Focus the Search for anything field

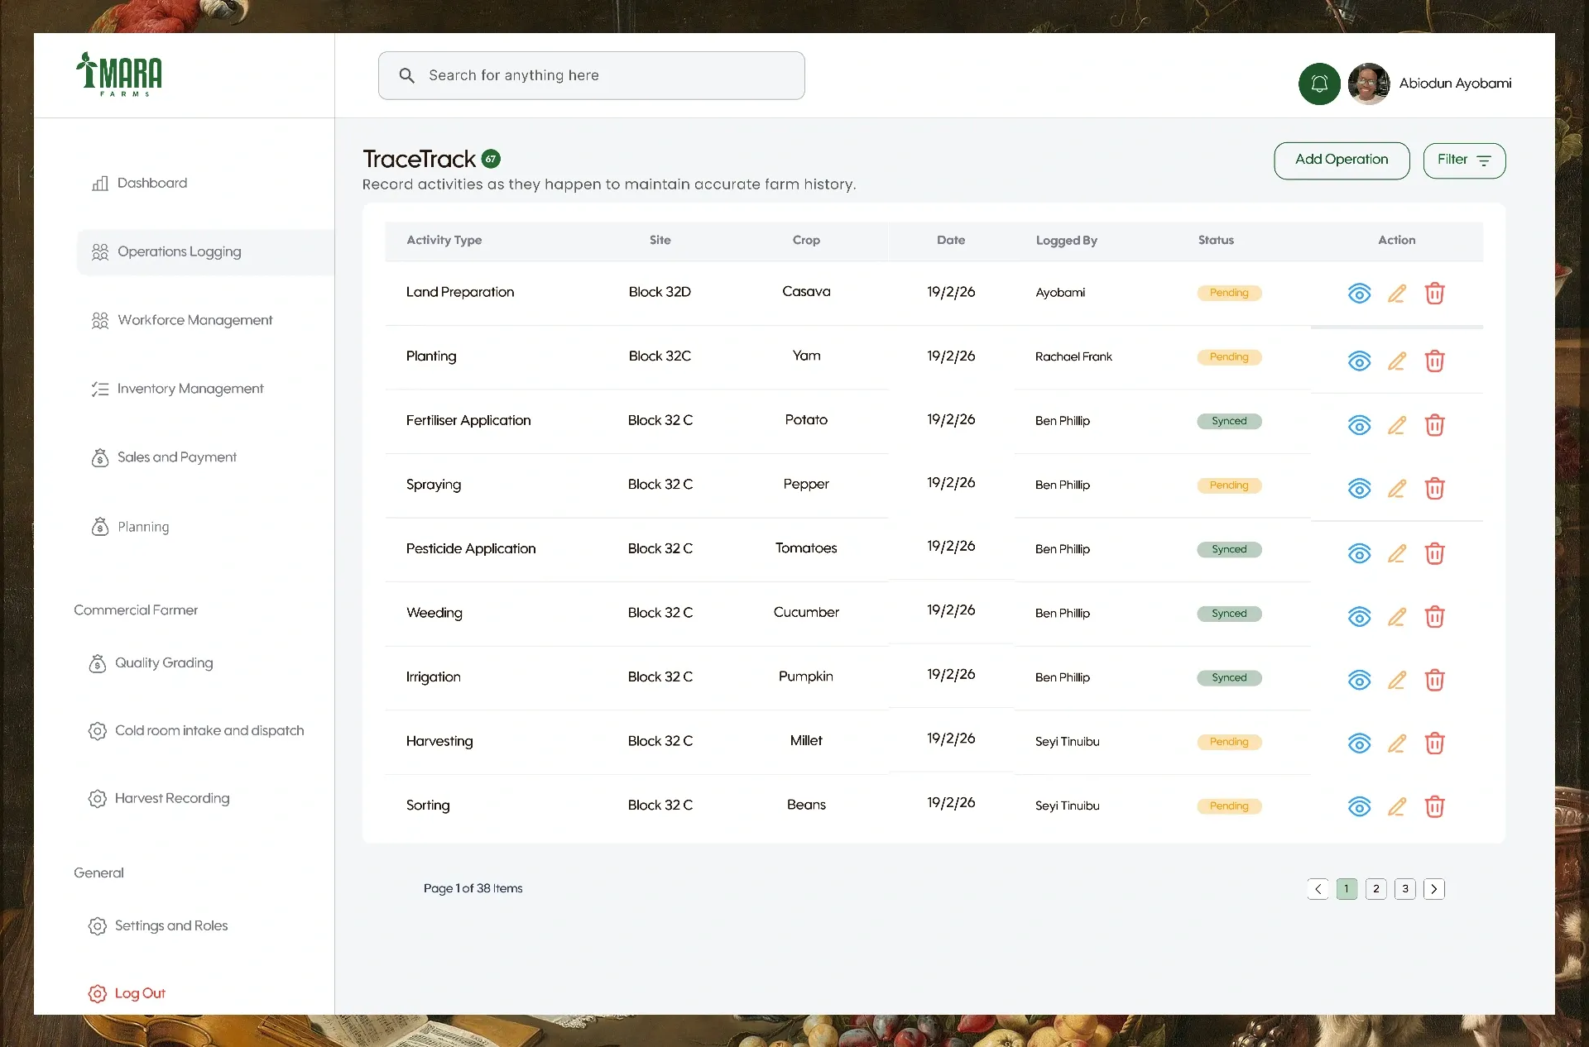click(x=591, y=75)
